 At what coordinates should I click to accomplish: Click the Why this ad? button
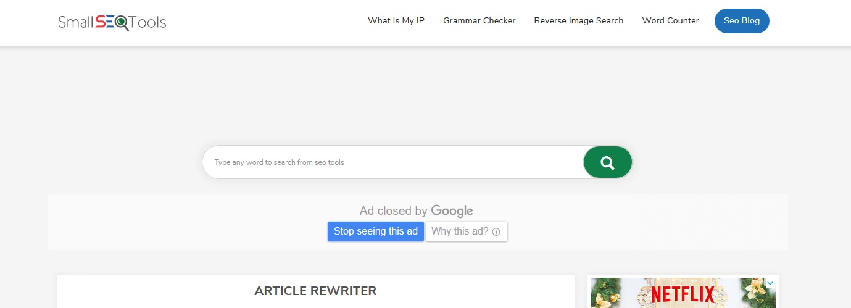(467, 231)
